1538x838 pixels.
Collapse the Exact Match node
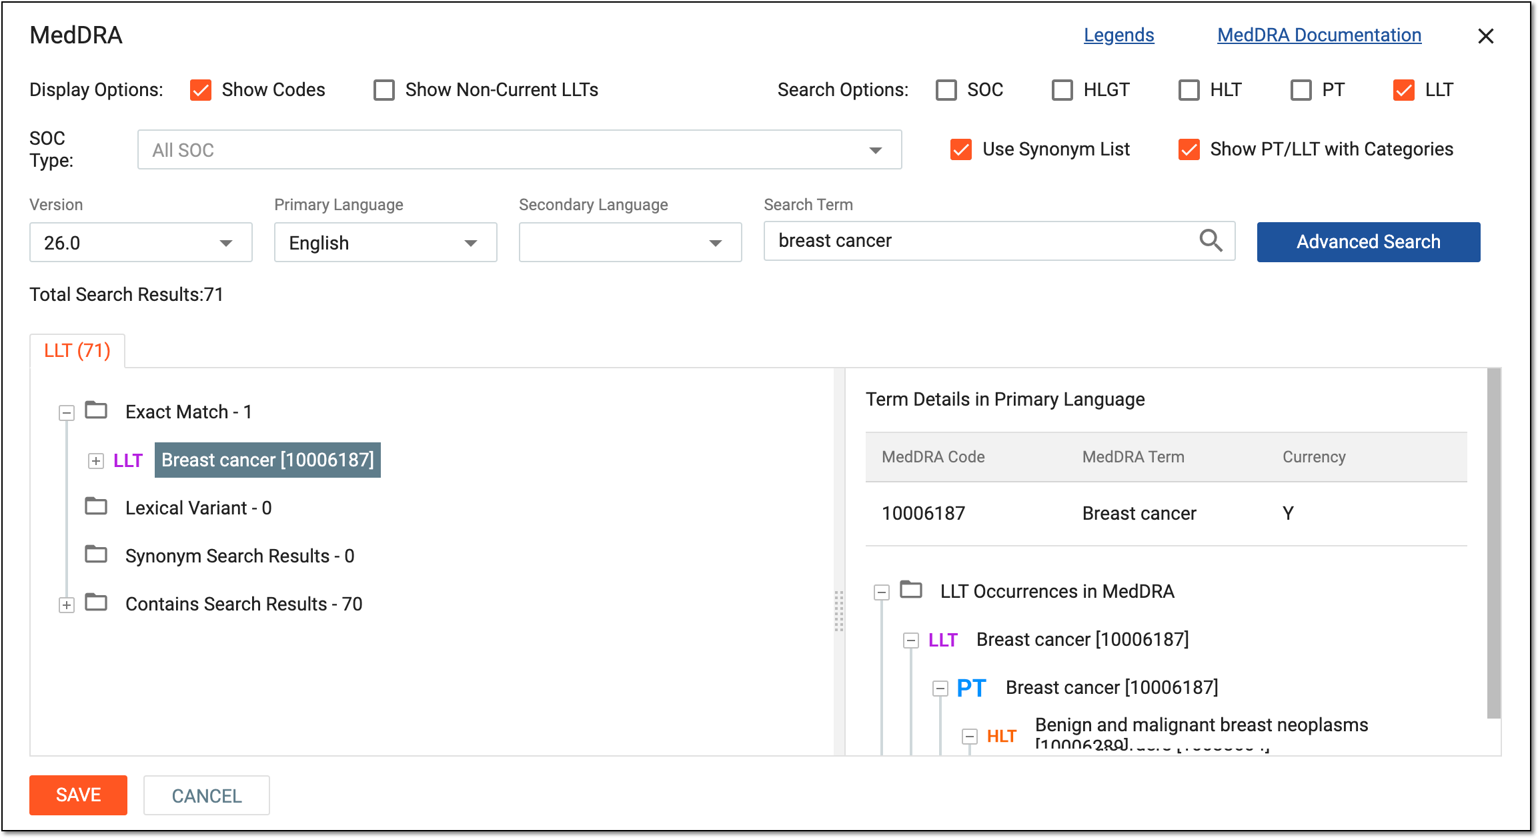(x=67, y=413)
